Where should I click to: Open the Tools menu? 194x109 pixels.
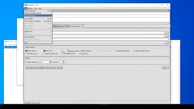tap(36, 8)
